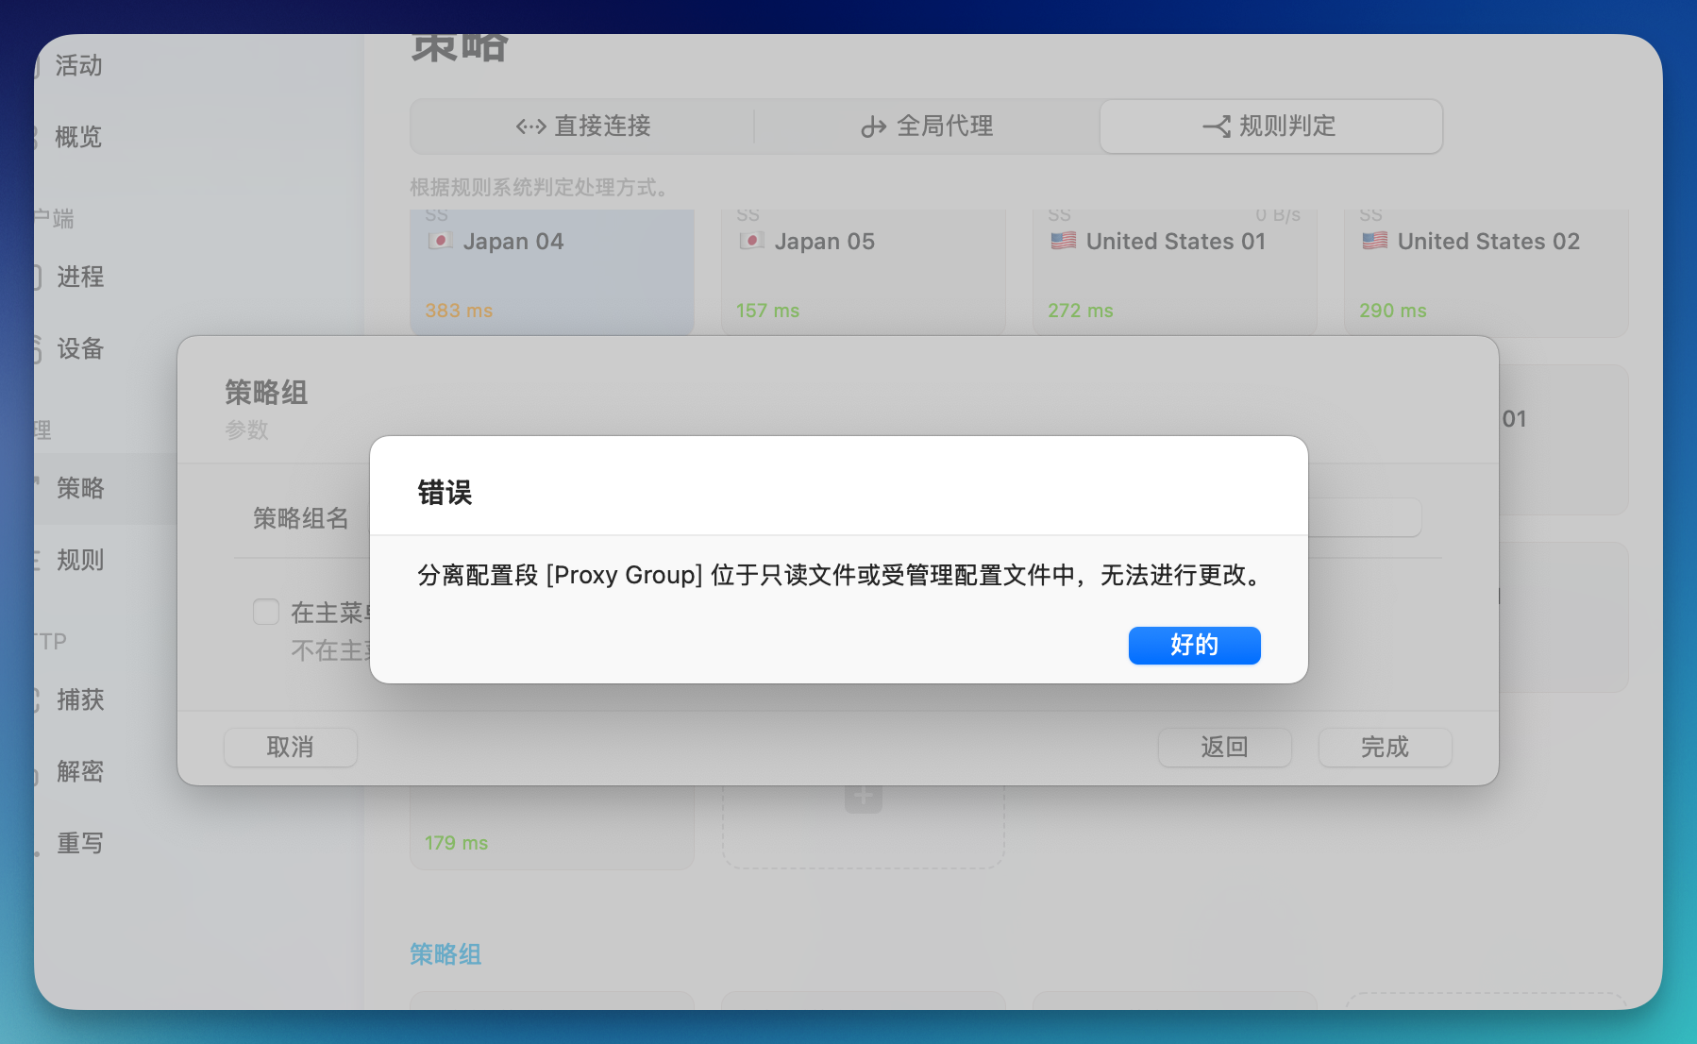Screen dimensions: 1697x1044
Task: Open the 重写 rewrite panel
Action: 79,843
